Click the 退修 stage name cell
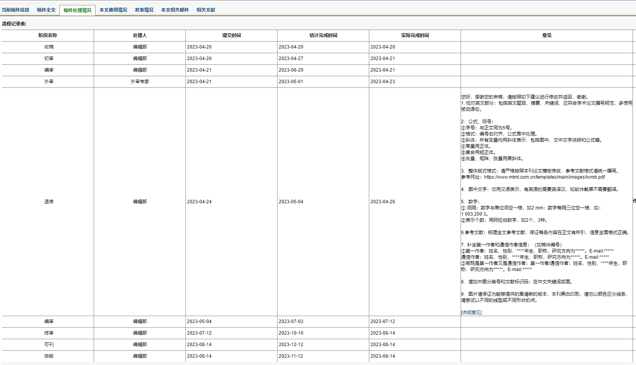The image size is (636, 365). click(49, 202)
